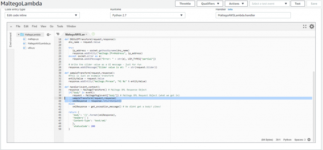The image size is (323, 150).
Task: Open the Qualifiers dropdown
Action: click(x=210, y=3)
